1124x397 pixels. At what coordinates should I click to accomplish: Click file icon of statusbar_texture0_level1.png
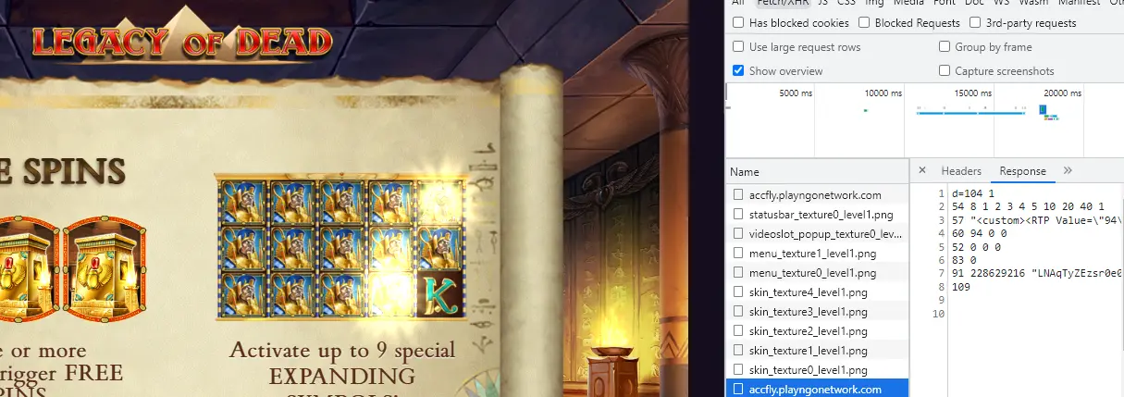click(738, 215)
